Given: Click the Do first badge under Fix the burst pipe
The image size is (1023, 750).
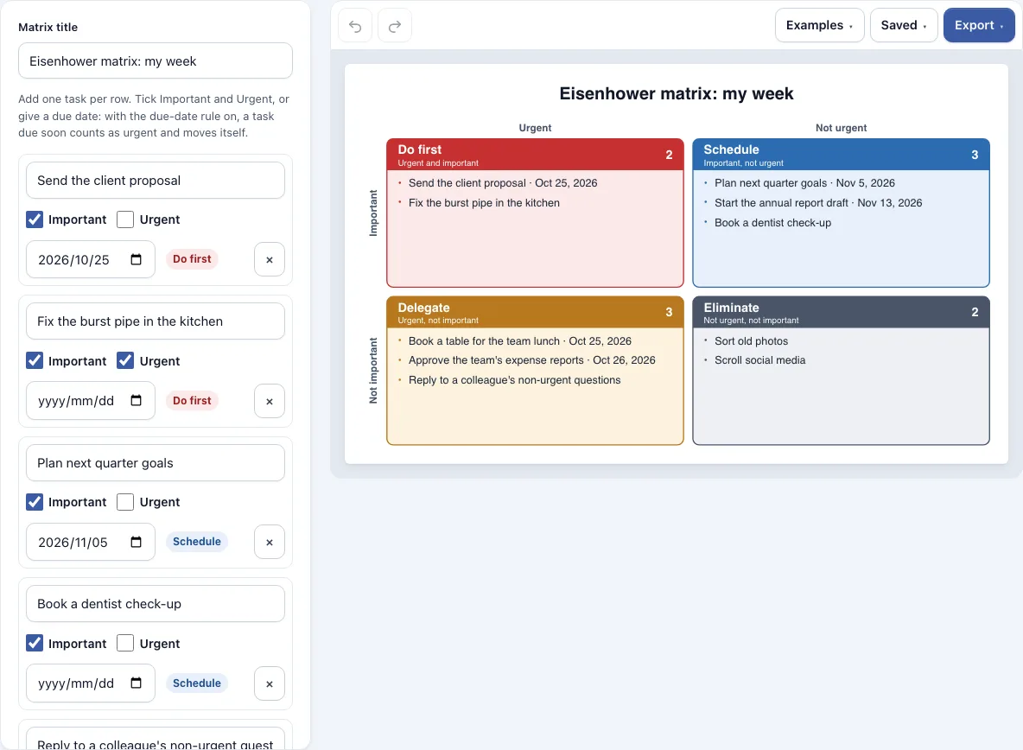Looking at the screenshot, I should (x=192, y=400).
